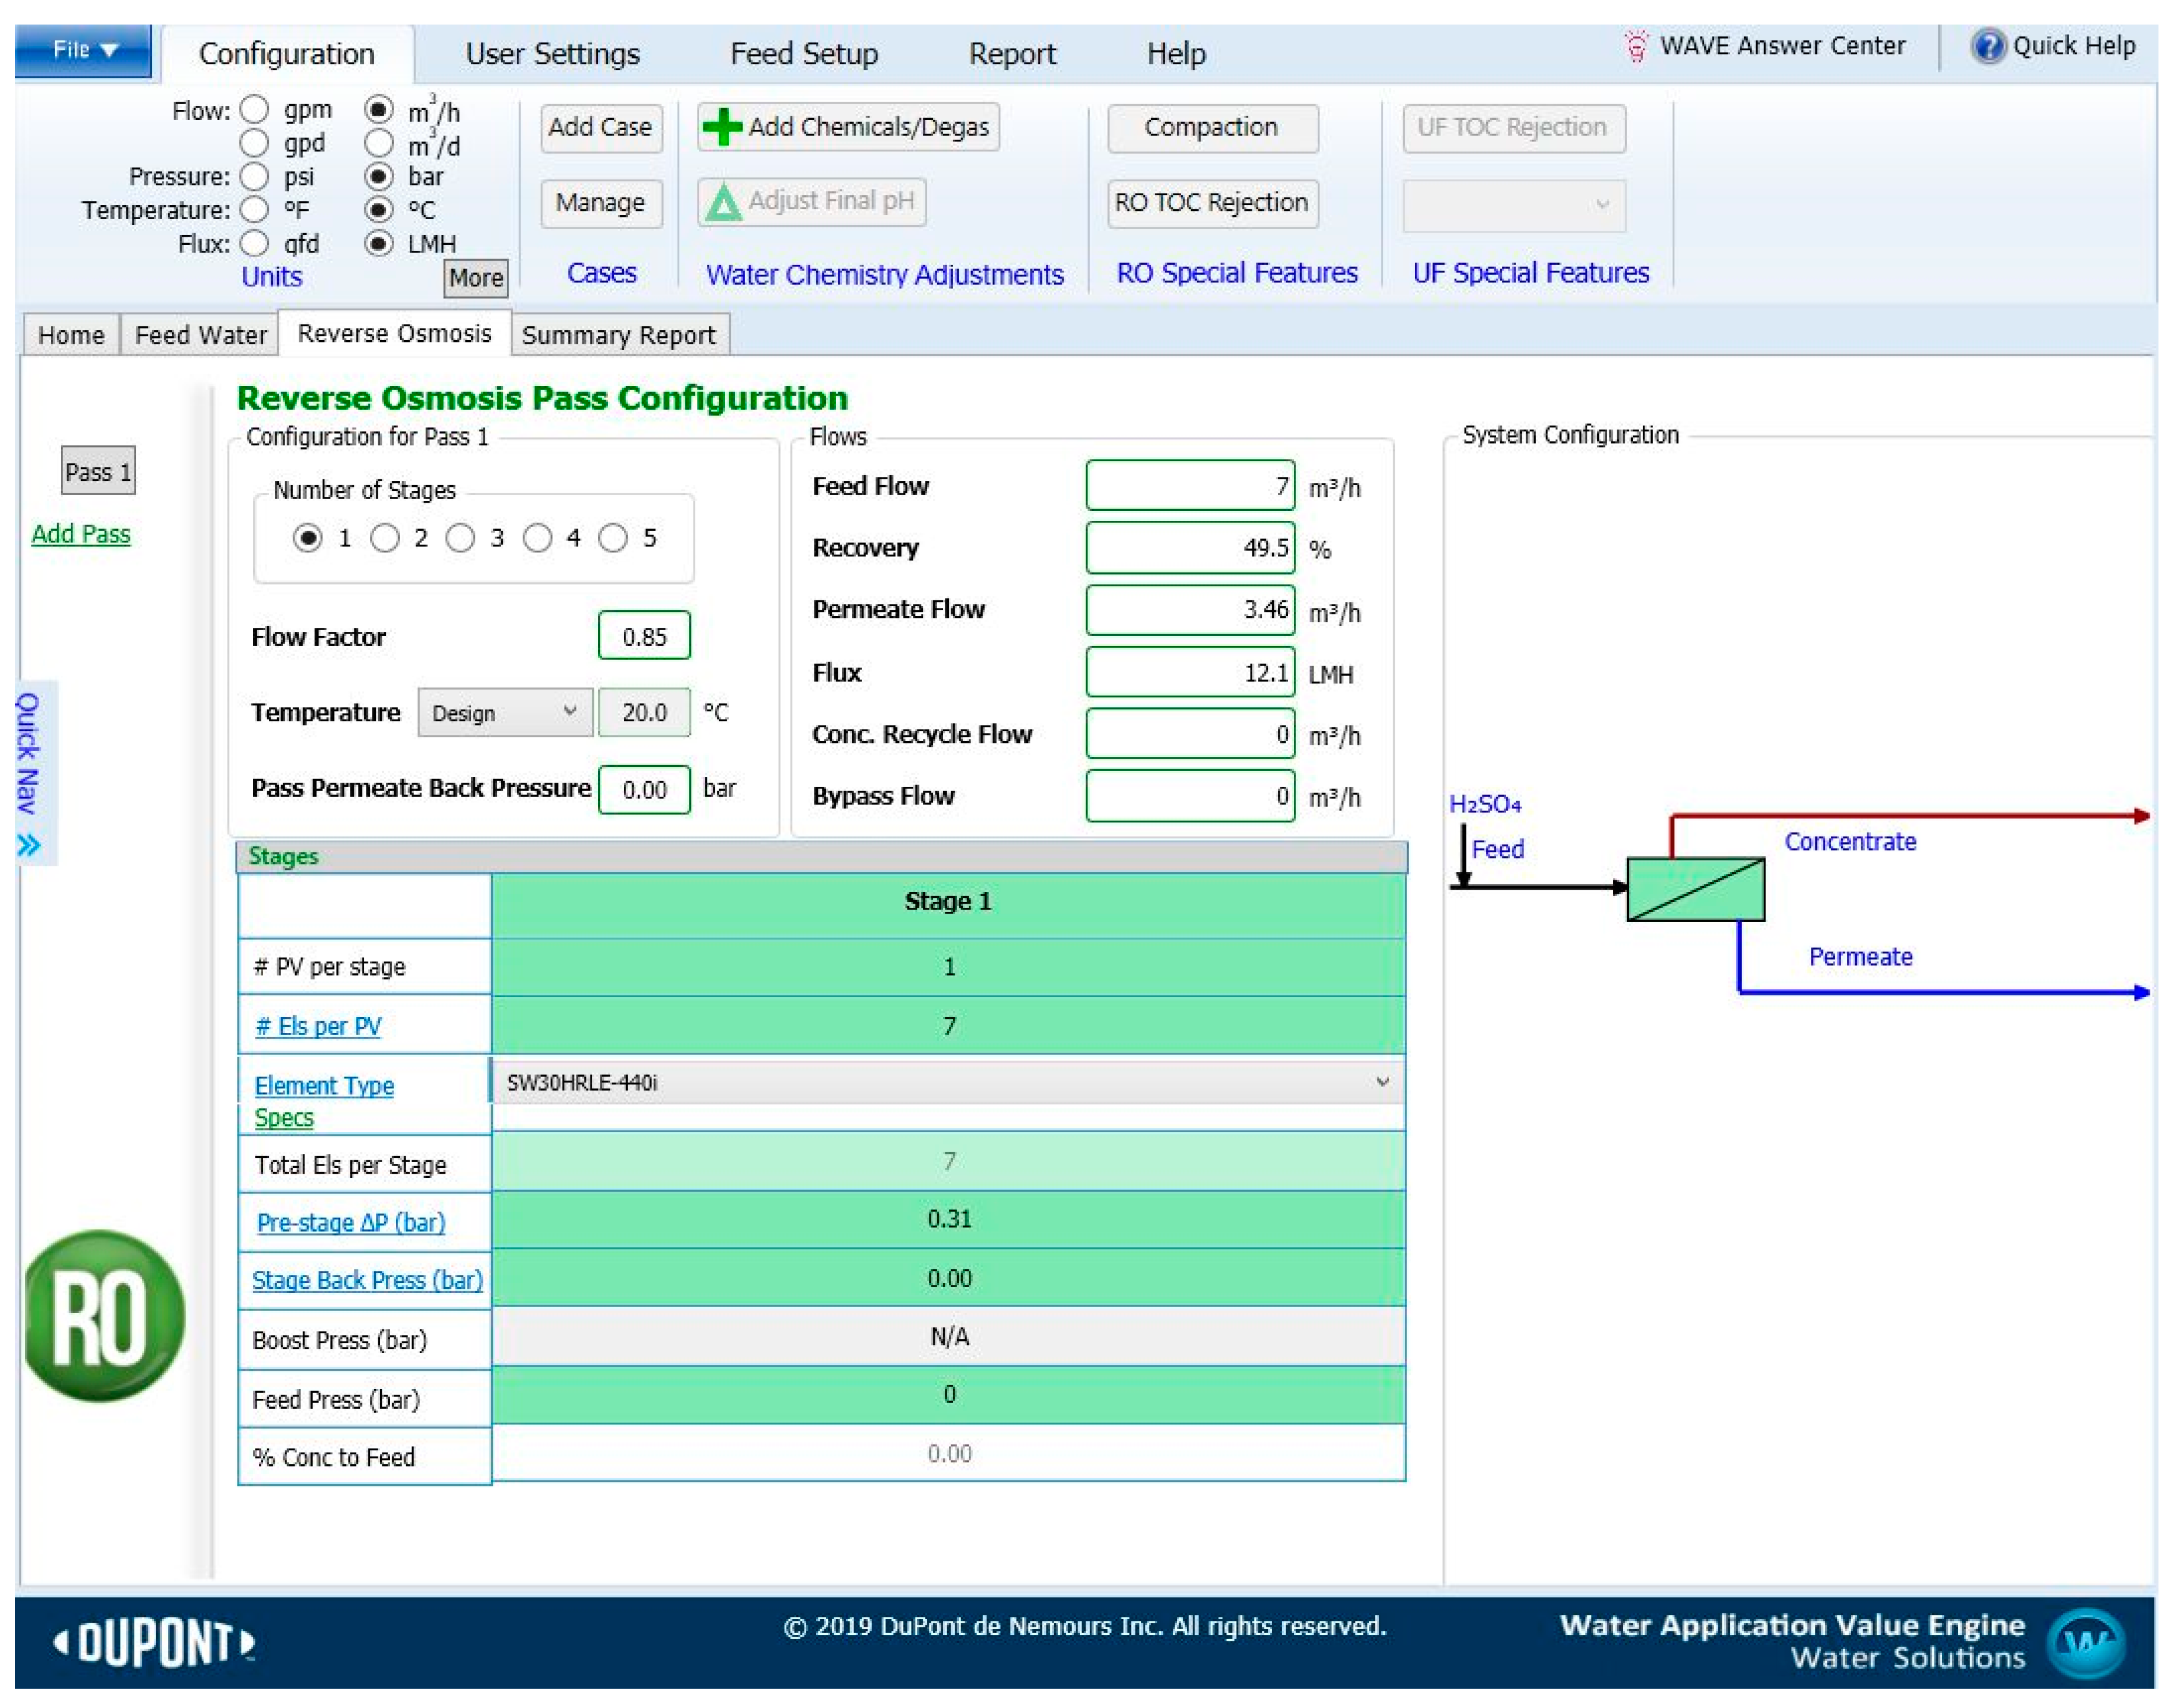Click the Recovery percentage input field
The image size is (2169, 1708).
1189,548
